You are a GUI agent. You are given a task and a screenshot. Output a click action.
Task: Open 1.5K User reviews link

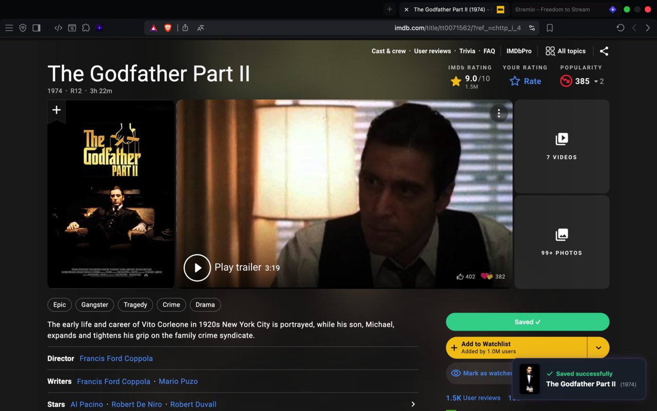click(473, 398)
